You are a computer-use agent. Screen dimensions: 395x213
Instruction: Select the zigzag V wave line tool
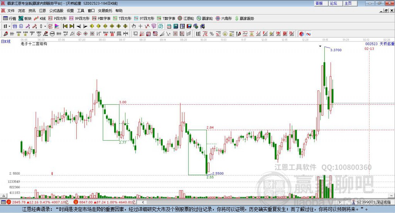[x=169, y=34]
